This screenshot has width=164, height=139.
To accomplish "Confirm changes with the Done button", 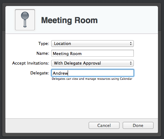I will point(138,125).
